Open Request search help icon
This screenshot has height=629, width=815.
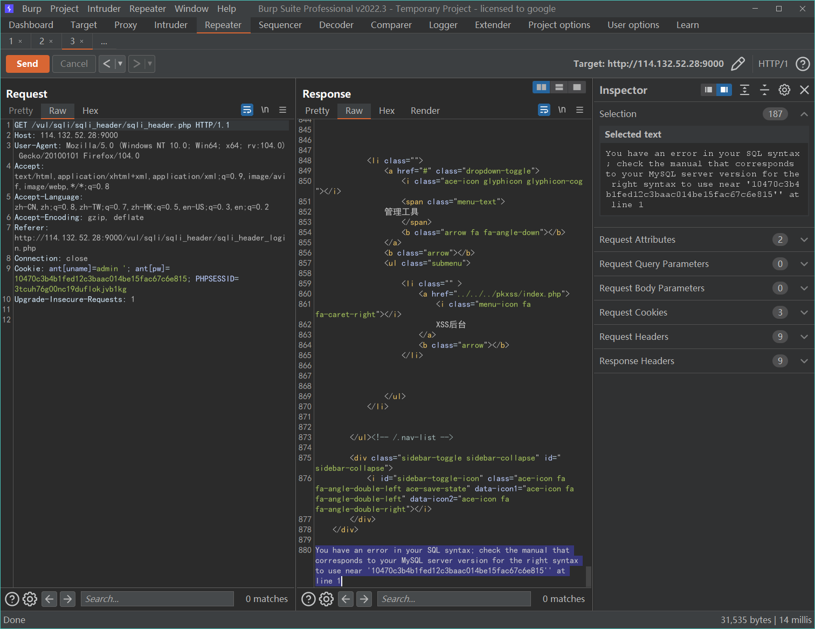pos(12,599)
